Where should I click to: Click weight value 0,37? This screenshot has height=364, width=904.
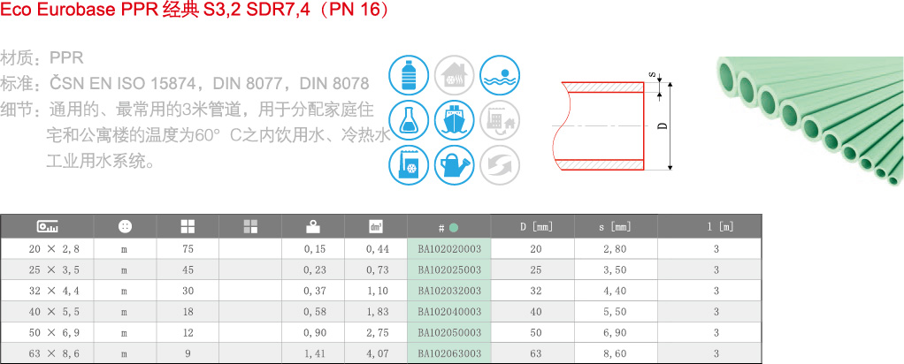point(314,292)
